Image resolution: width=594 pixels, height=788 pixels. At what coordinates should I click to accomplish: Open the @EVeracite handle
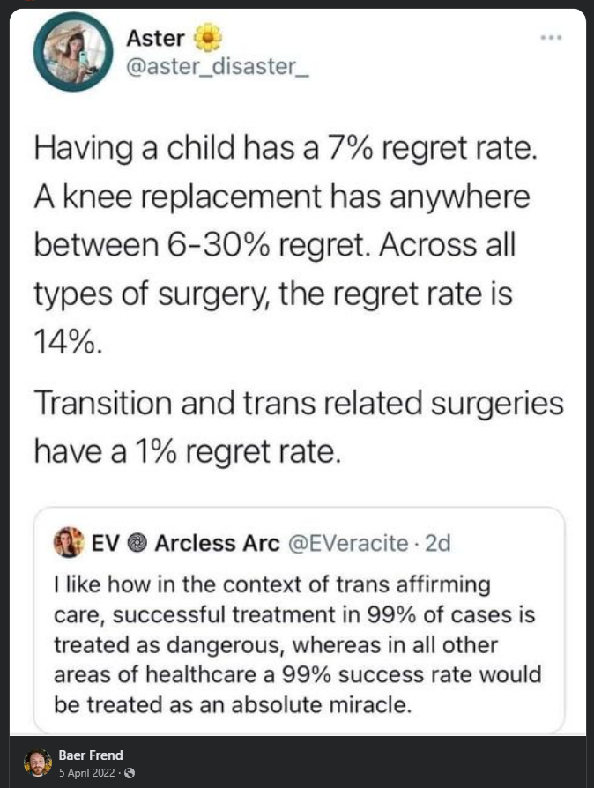tap(348, 543)
